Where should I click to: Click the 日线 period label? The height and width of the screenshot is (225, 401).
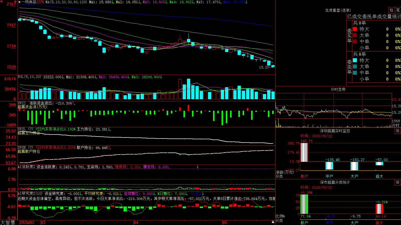tap(40, 2)
